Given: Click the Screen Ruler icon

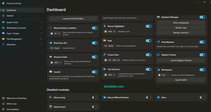Looking at the screenshot, I should tap(105, 55).
